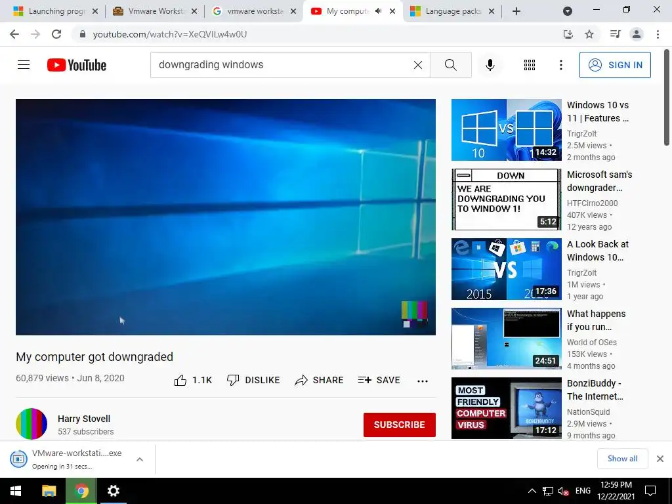Open Chrome tab search dropdown circle
Viewport: 672px width, 504px height.
[568, 11]
